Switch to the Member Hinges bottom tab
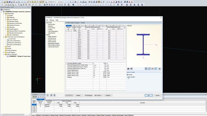The width and height of the screenshot is (207, 116). pyautogui.click(x=54, y=115)
